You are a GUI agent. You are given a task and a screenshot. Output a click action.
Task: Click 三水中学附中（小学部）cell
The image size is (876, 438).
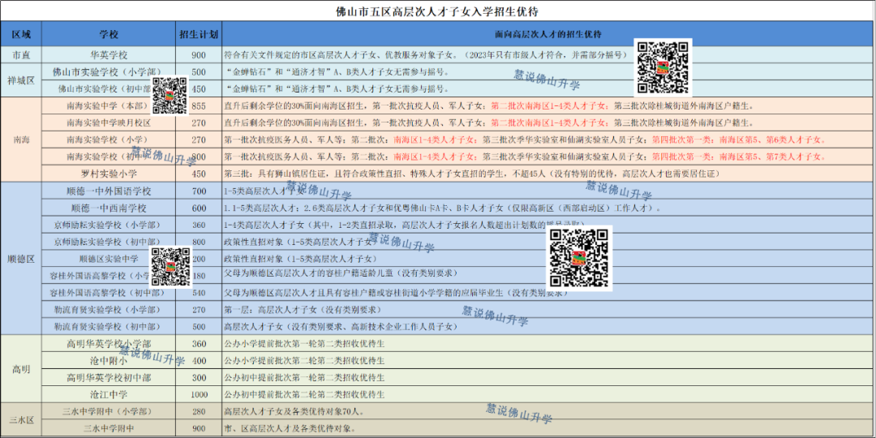click(109, 412)
